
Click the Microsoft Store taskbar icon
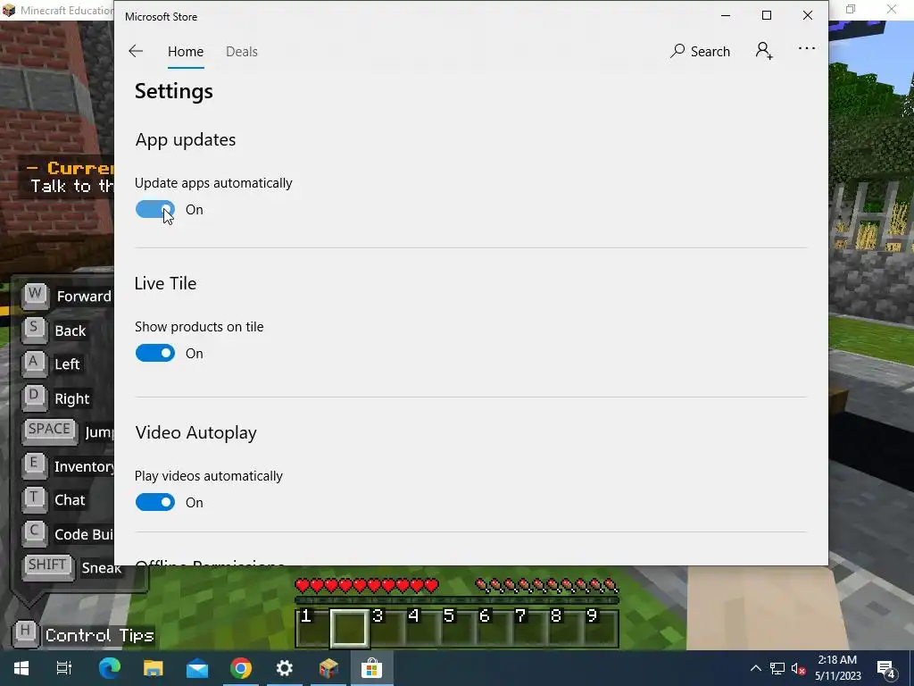pyautogui.click(x=371, y=668)
